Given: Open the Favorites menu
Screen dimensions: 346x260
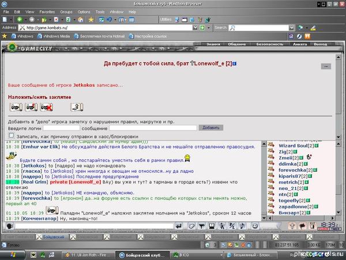Looking at the screenshot, I should (47, 12).
